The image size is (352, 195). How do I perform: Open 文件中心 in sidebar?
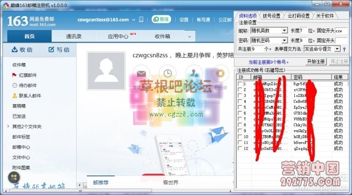[x=21, y=157]
